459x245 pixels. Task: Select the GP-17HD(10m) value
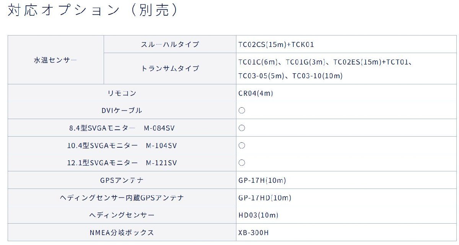click(265, 198)
